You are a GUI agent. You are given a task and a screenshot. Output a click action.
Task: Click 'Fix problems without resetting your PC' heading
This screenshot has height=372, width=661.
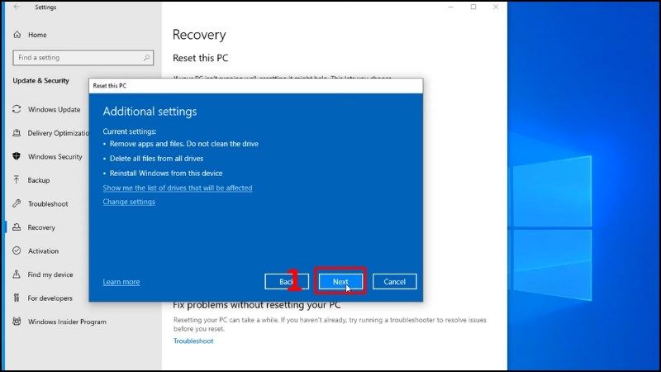256,304
